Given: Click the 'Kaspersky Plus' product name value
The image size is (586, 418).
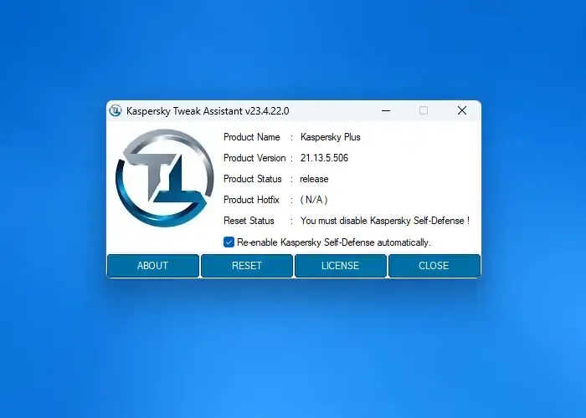Looking at the screenshot, I should coord(331,137).
